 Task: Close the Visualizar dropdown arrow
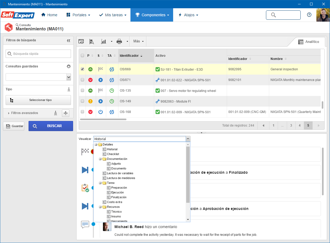188,139
